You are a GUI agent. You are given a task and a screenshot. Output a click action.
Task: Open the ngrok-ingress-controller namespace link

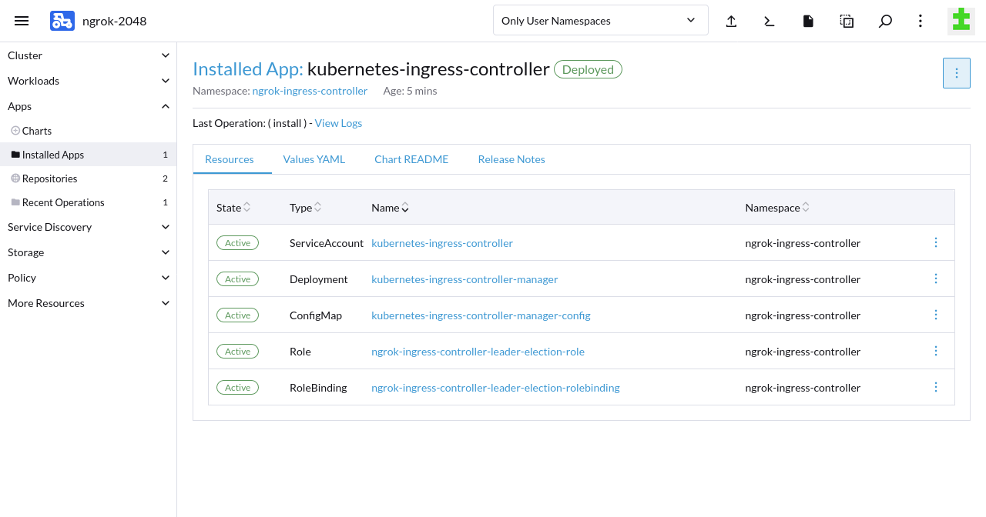click(x=310, y=91)
